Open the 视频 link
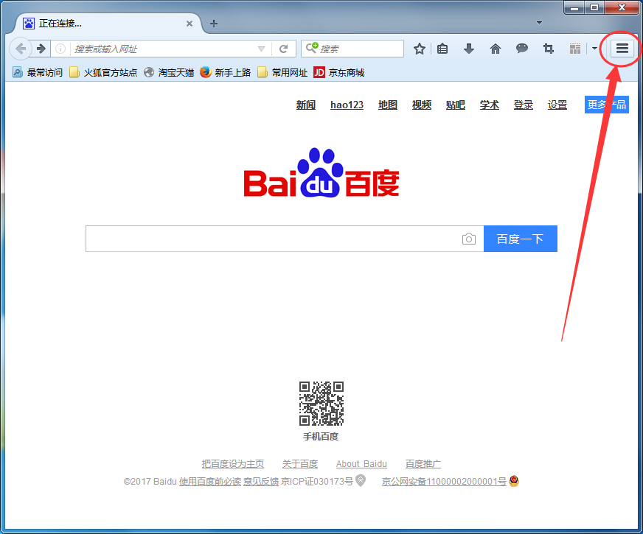The width and height of the screenshot is (643, 534). [x=422, y=105]
